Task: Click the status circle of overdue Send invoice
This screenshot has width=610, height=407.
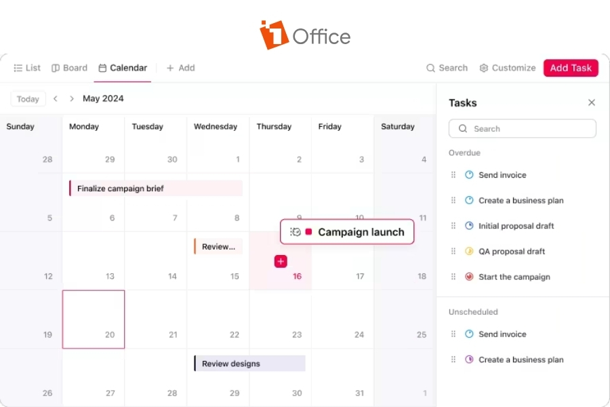Action: click(469, 175)
